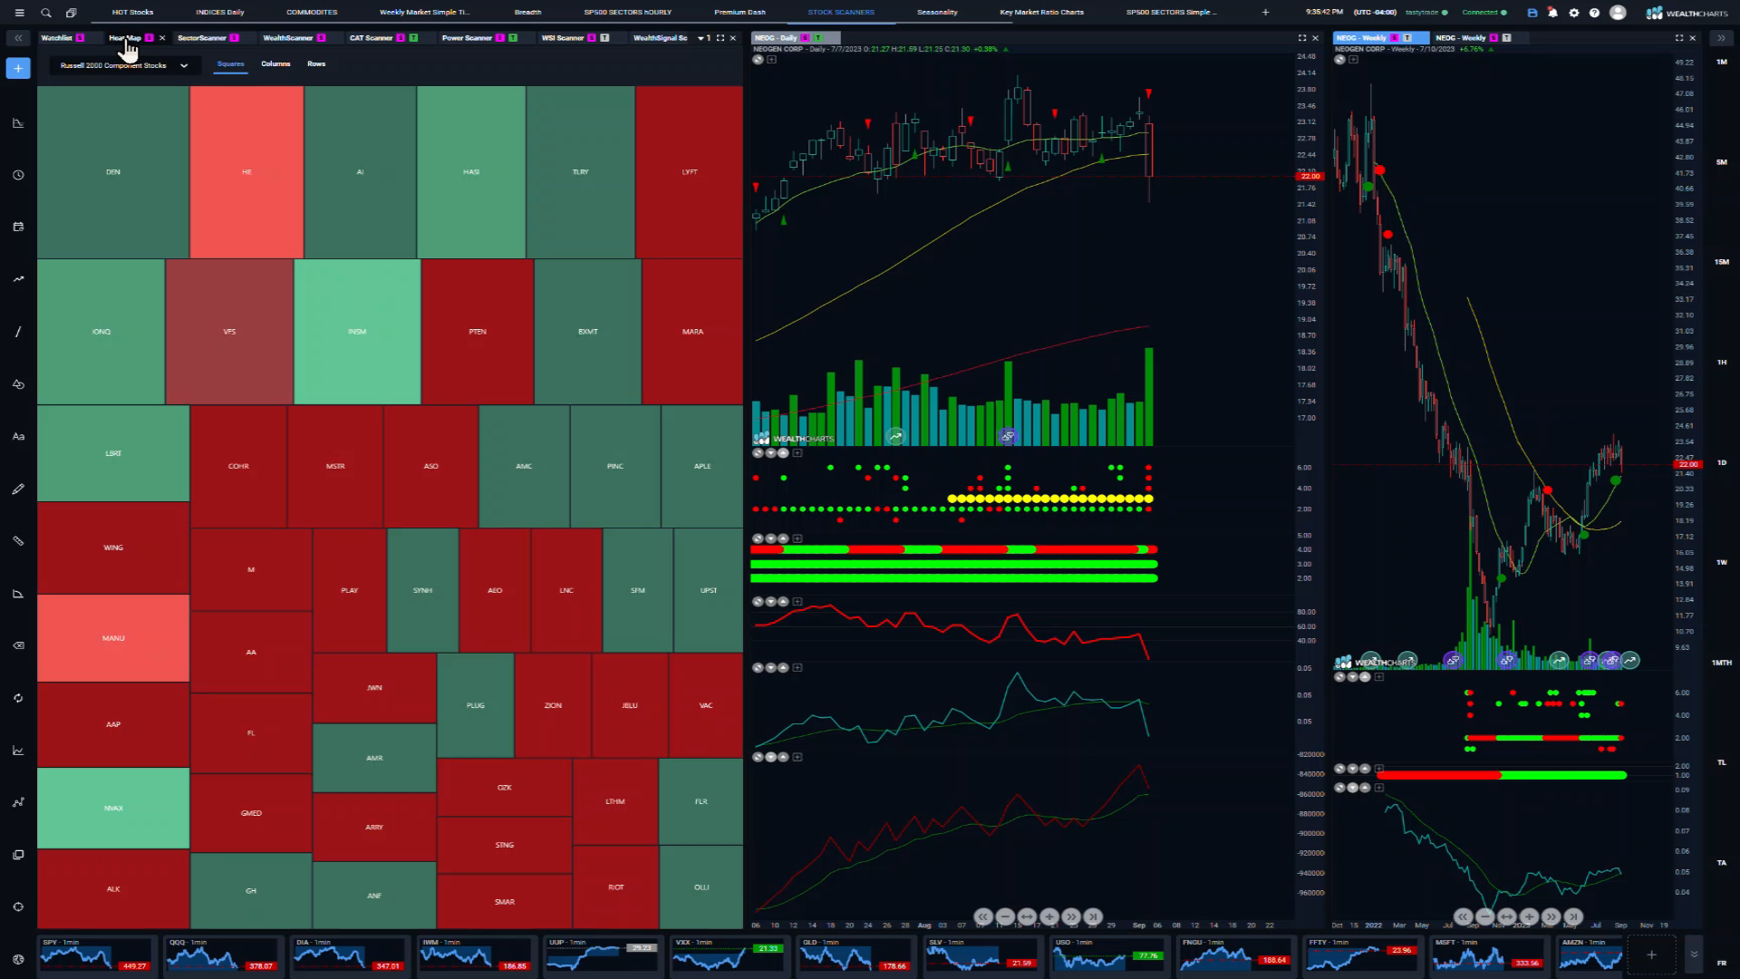Open the hamburger main menu
Image resolution: width=1740 pixels, height=979 pixels.
19,13
